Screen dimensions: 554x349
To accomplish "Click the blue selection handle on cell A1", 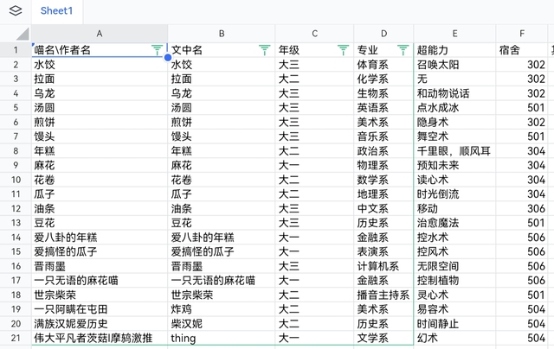I will click(167, 58).
